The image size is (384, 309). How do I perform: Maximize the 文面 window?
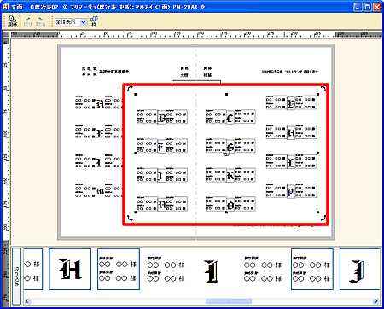tap(368, 7)
